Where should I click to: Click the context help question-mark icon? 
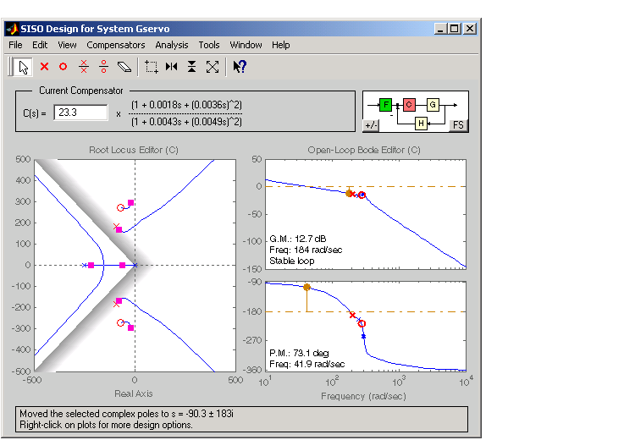(x=240, y=66)
